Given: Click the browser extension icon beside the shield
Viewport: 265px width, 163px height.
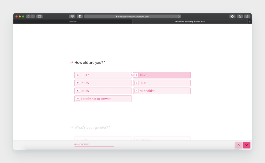Looking at the screenshot, I should click(x=80, y=16).
